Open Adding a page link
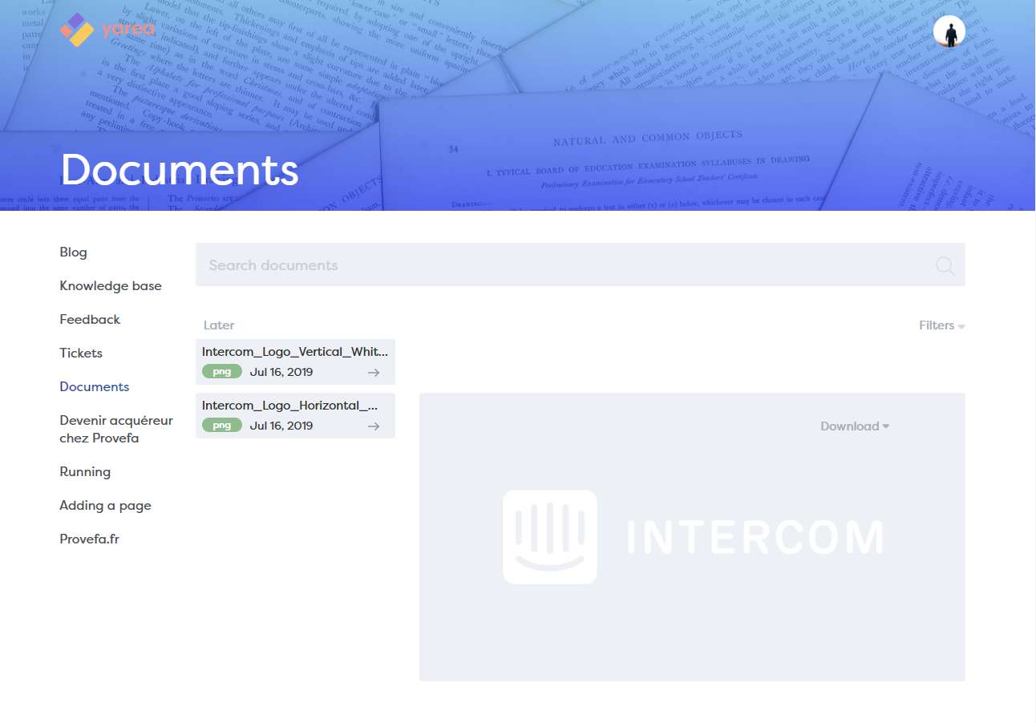The image size is (1036, 723). [105, 505]
